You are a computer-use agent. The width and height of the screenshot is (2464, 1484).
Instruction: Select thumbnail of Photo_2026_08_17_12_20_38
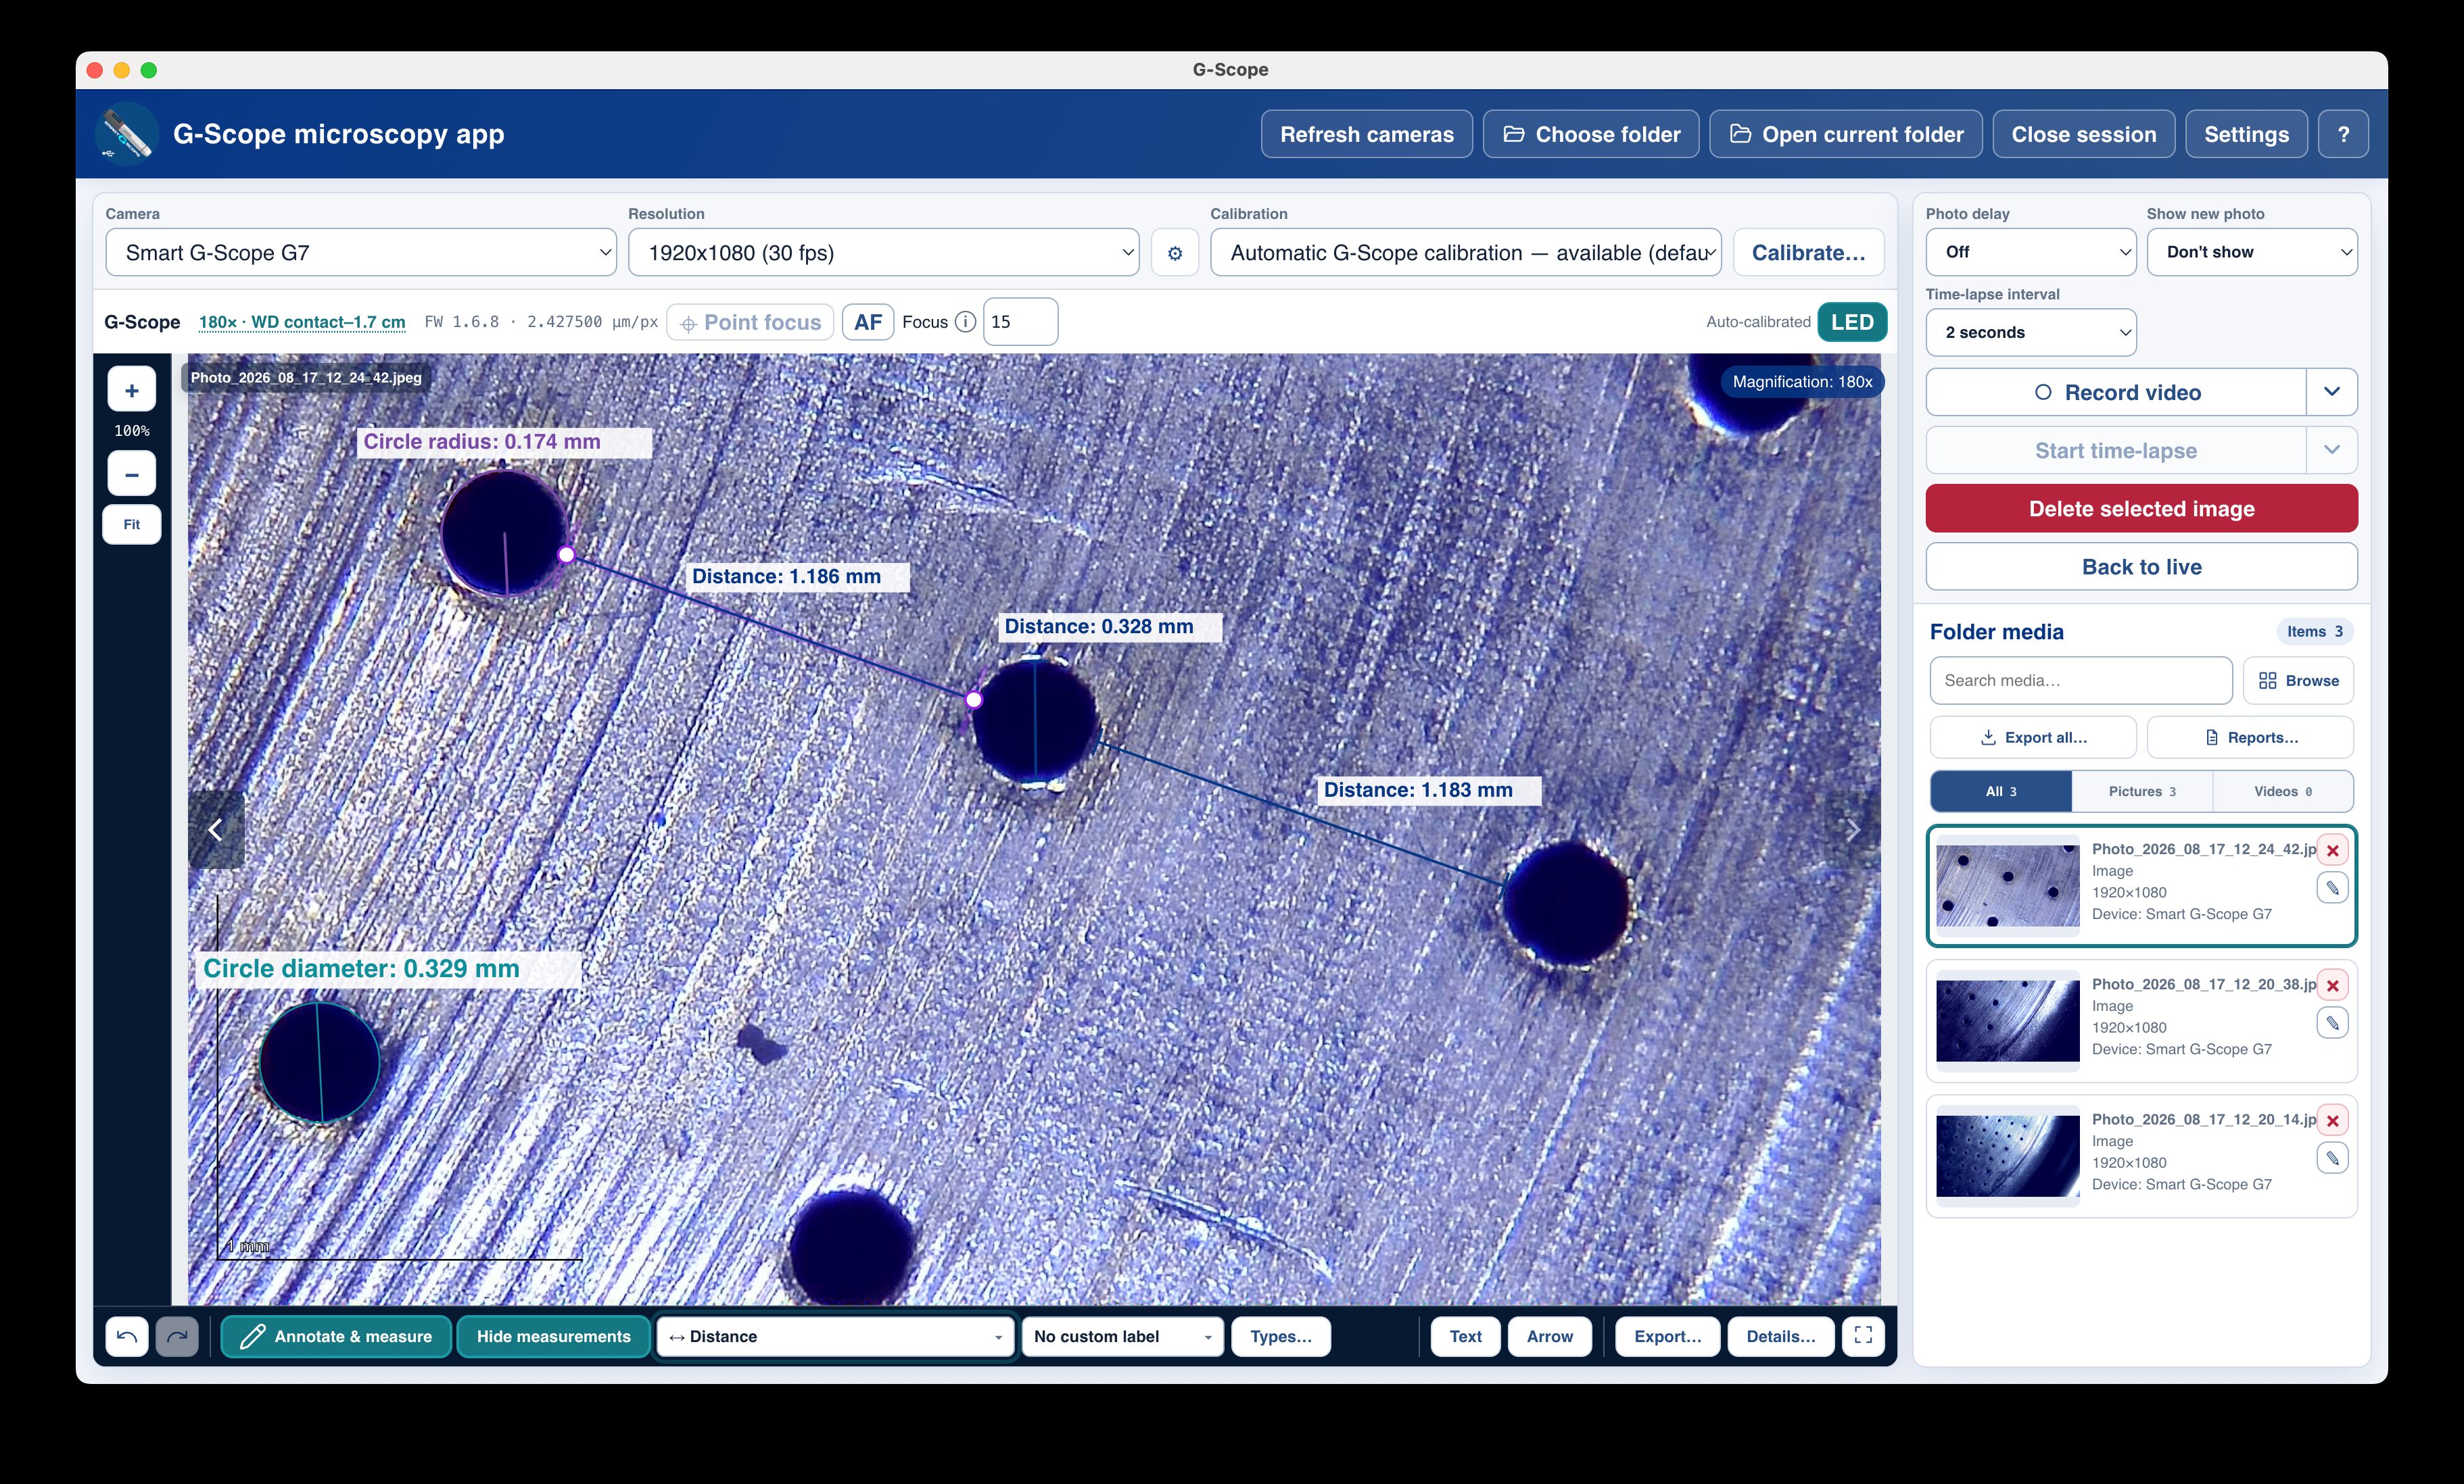pyautogui.click(x=2007, y=1020)
